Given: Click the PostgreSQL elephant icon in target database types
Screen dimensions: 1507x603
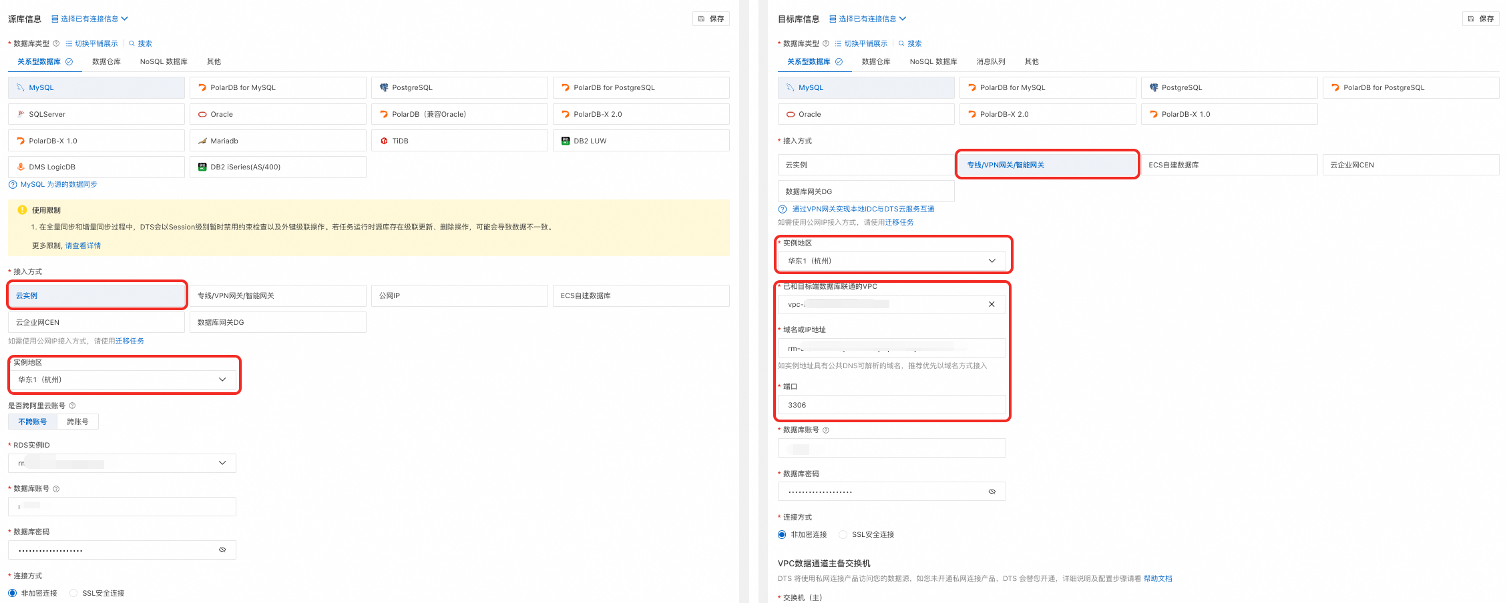Looking at the screenshot, I should tap(1153, 87).
